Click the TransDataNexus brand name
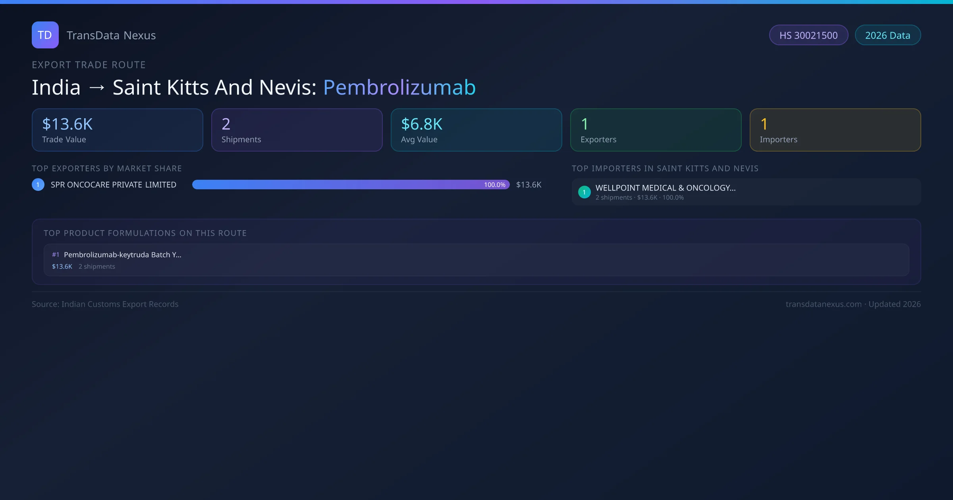The width and height of the screenshot is (953, 500). click(111, 35)
